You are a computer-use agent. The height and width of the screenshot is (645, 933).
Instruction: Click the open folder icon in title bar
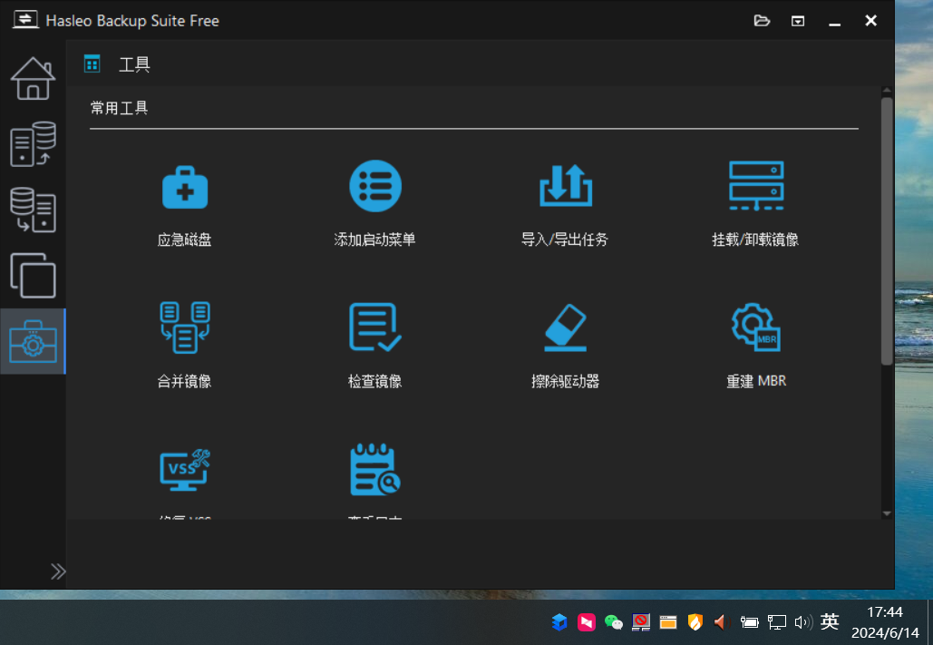coord(762,21)
